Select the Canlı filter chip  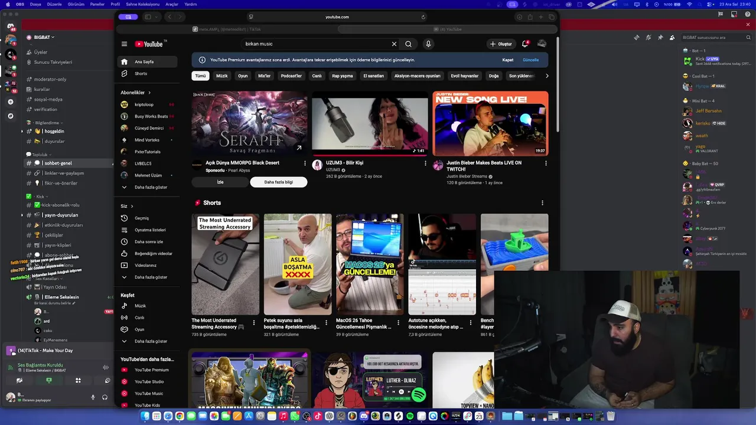point(317,76)
